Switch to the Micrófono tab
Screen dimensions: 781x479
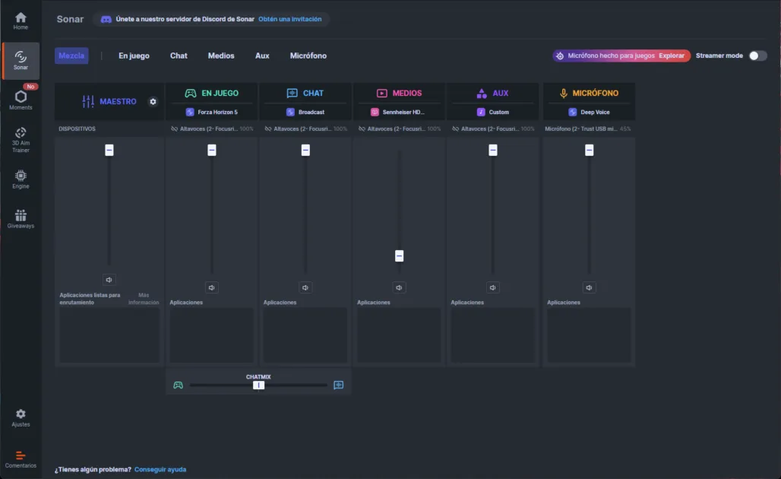(308, 56)
